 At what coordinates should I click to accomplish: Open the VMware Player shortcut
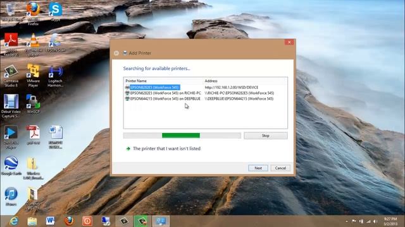(x=34, y=76)
